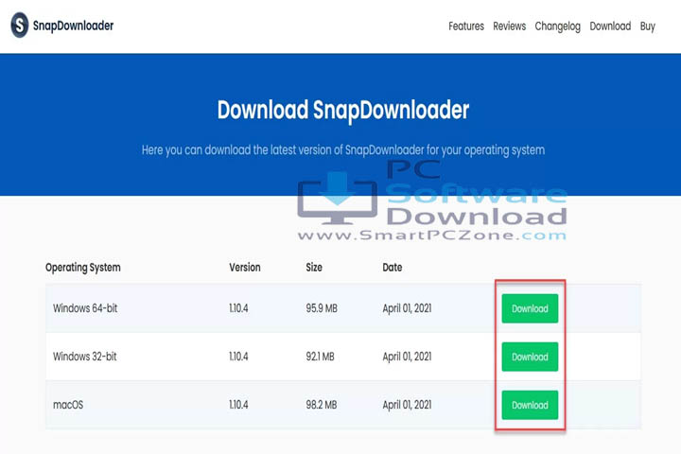Click April 01, 2021 in Windows 32-bit row

click(x=407, y=357)
